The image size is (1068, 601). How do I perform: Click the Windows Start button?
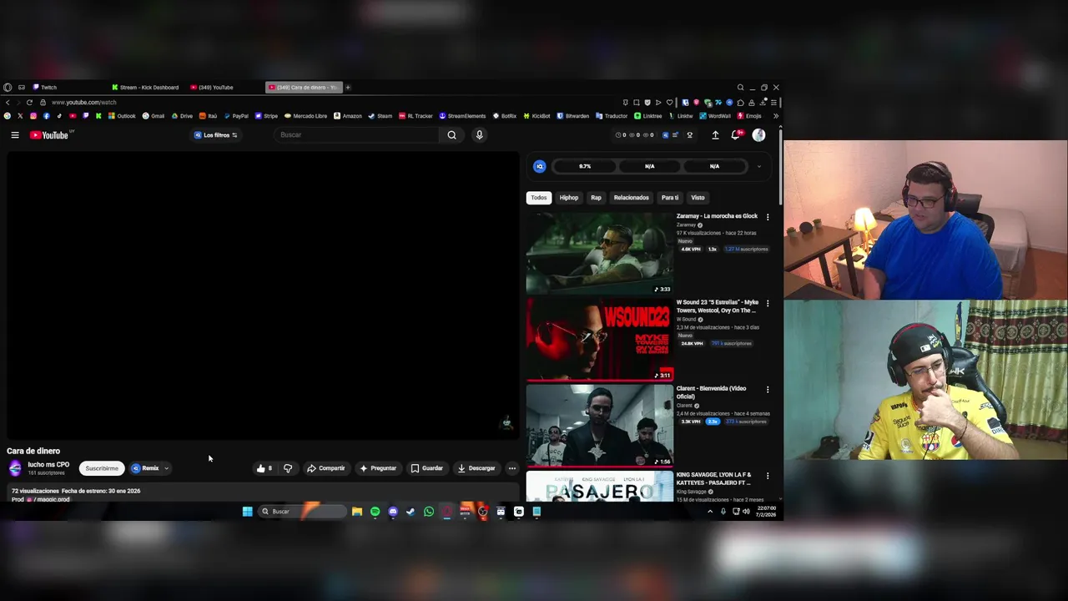(248, 512)
